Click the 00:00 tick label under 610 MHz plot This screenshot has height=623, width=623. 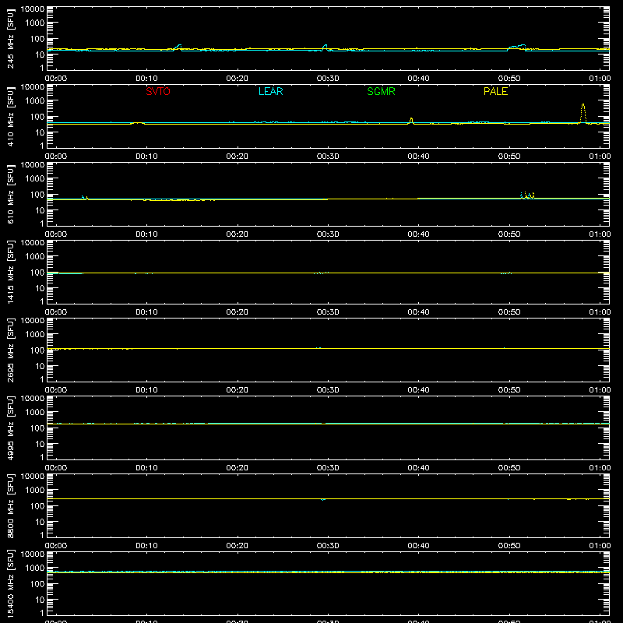56,234
